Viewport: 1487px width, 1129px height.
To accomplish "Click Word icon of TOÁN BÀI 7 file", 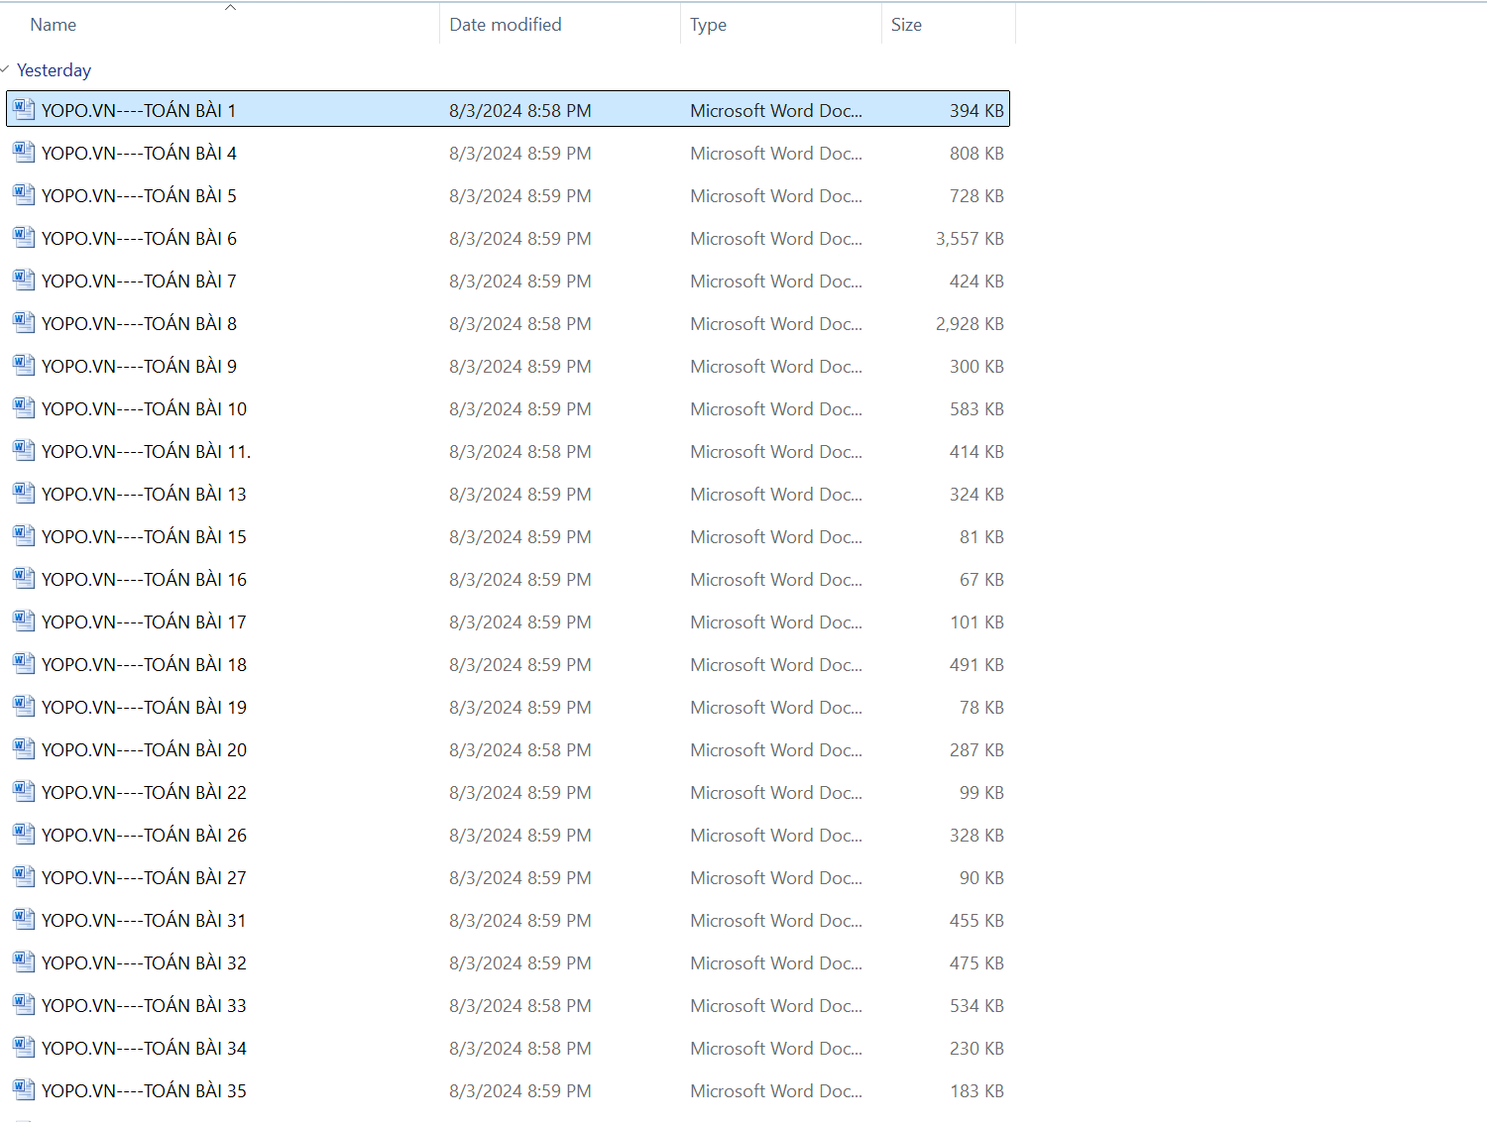I will (x=24, y=280).
